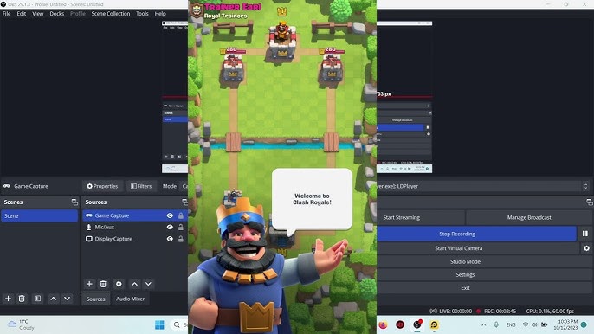This screenshot has width=594, height=334.
Task: Select the Display Capture source row
Action: (x=135, y=239)
